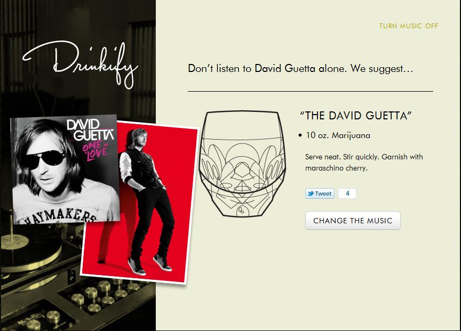Image resolution: width=461 pixels, height=331 pixels.
Task: Click the serving instructions text
Action: tap(364, 162)
